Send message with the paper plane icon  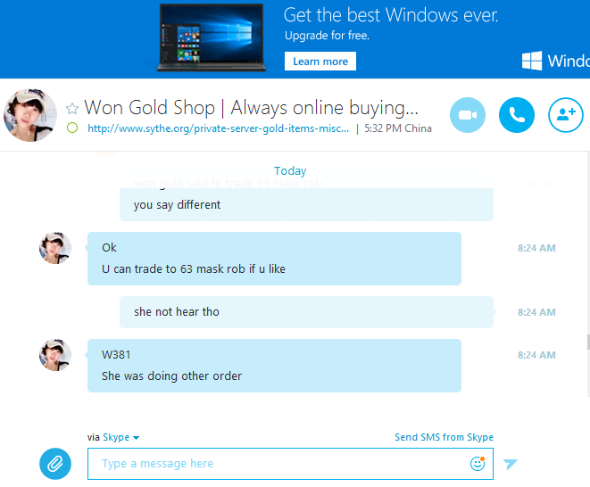(511, 464)
